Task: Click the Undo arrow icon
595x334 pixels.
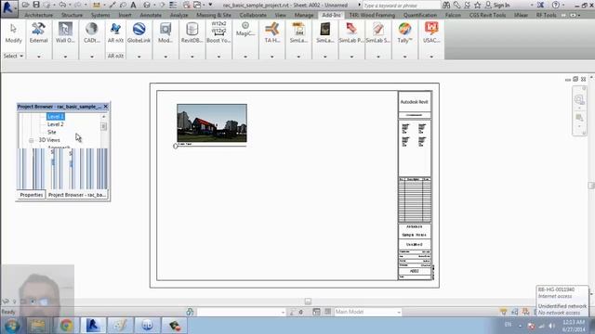Action: [62, 5]
